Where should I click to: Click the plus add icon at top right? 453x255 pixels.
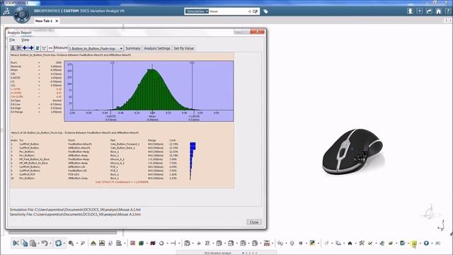[x=420, y=11]
